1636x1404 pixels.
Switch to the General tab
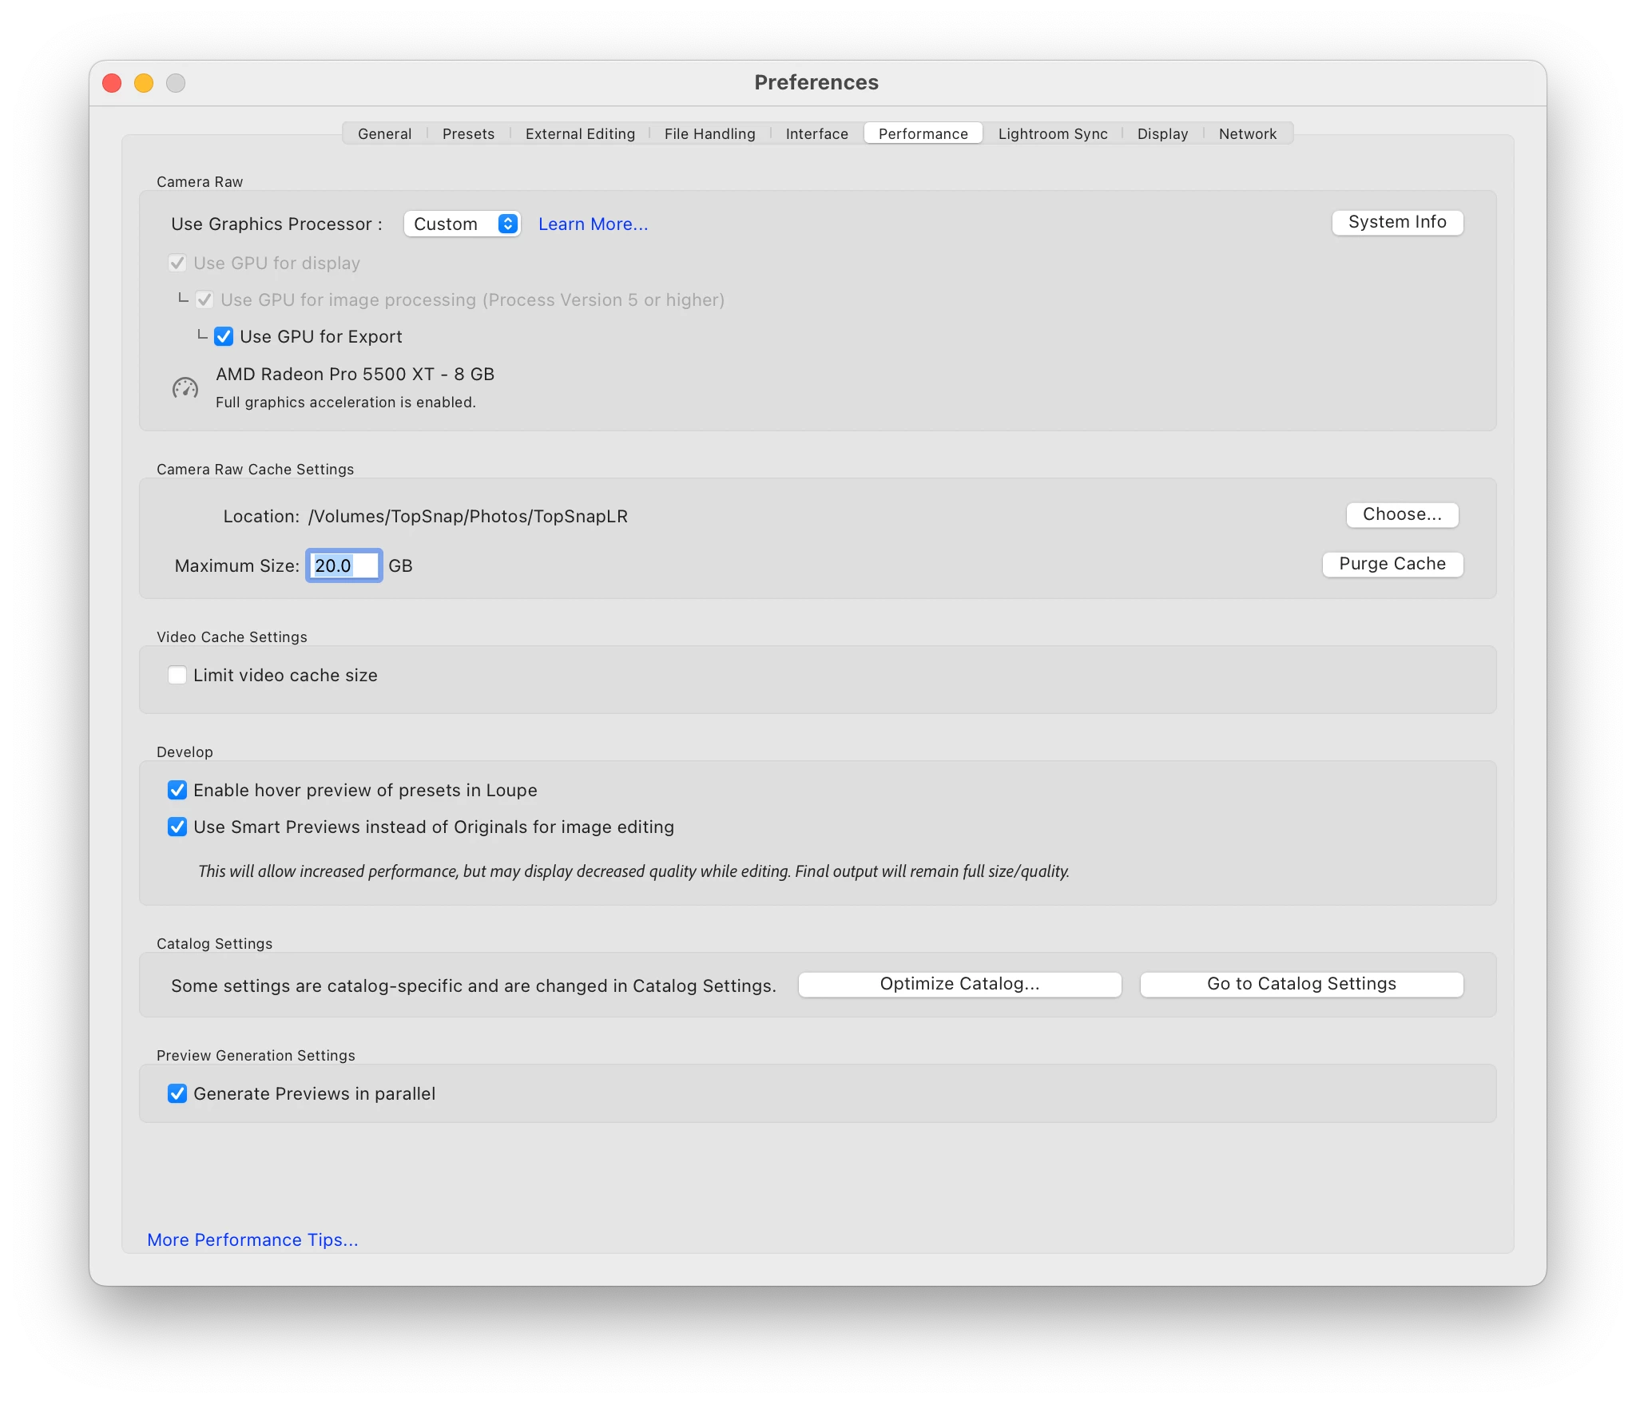(384, 134)
